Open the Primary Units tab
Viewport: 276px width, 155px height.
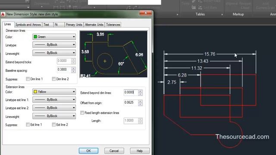click(x=74, y=25)
